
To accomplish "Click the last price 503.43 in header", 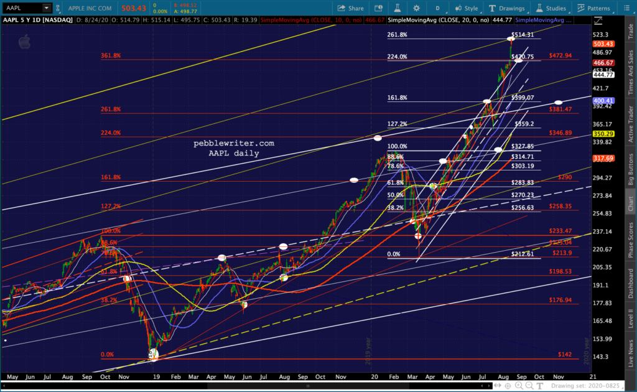I will pos(134,8).
